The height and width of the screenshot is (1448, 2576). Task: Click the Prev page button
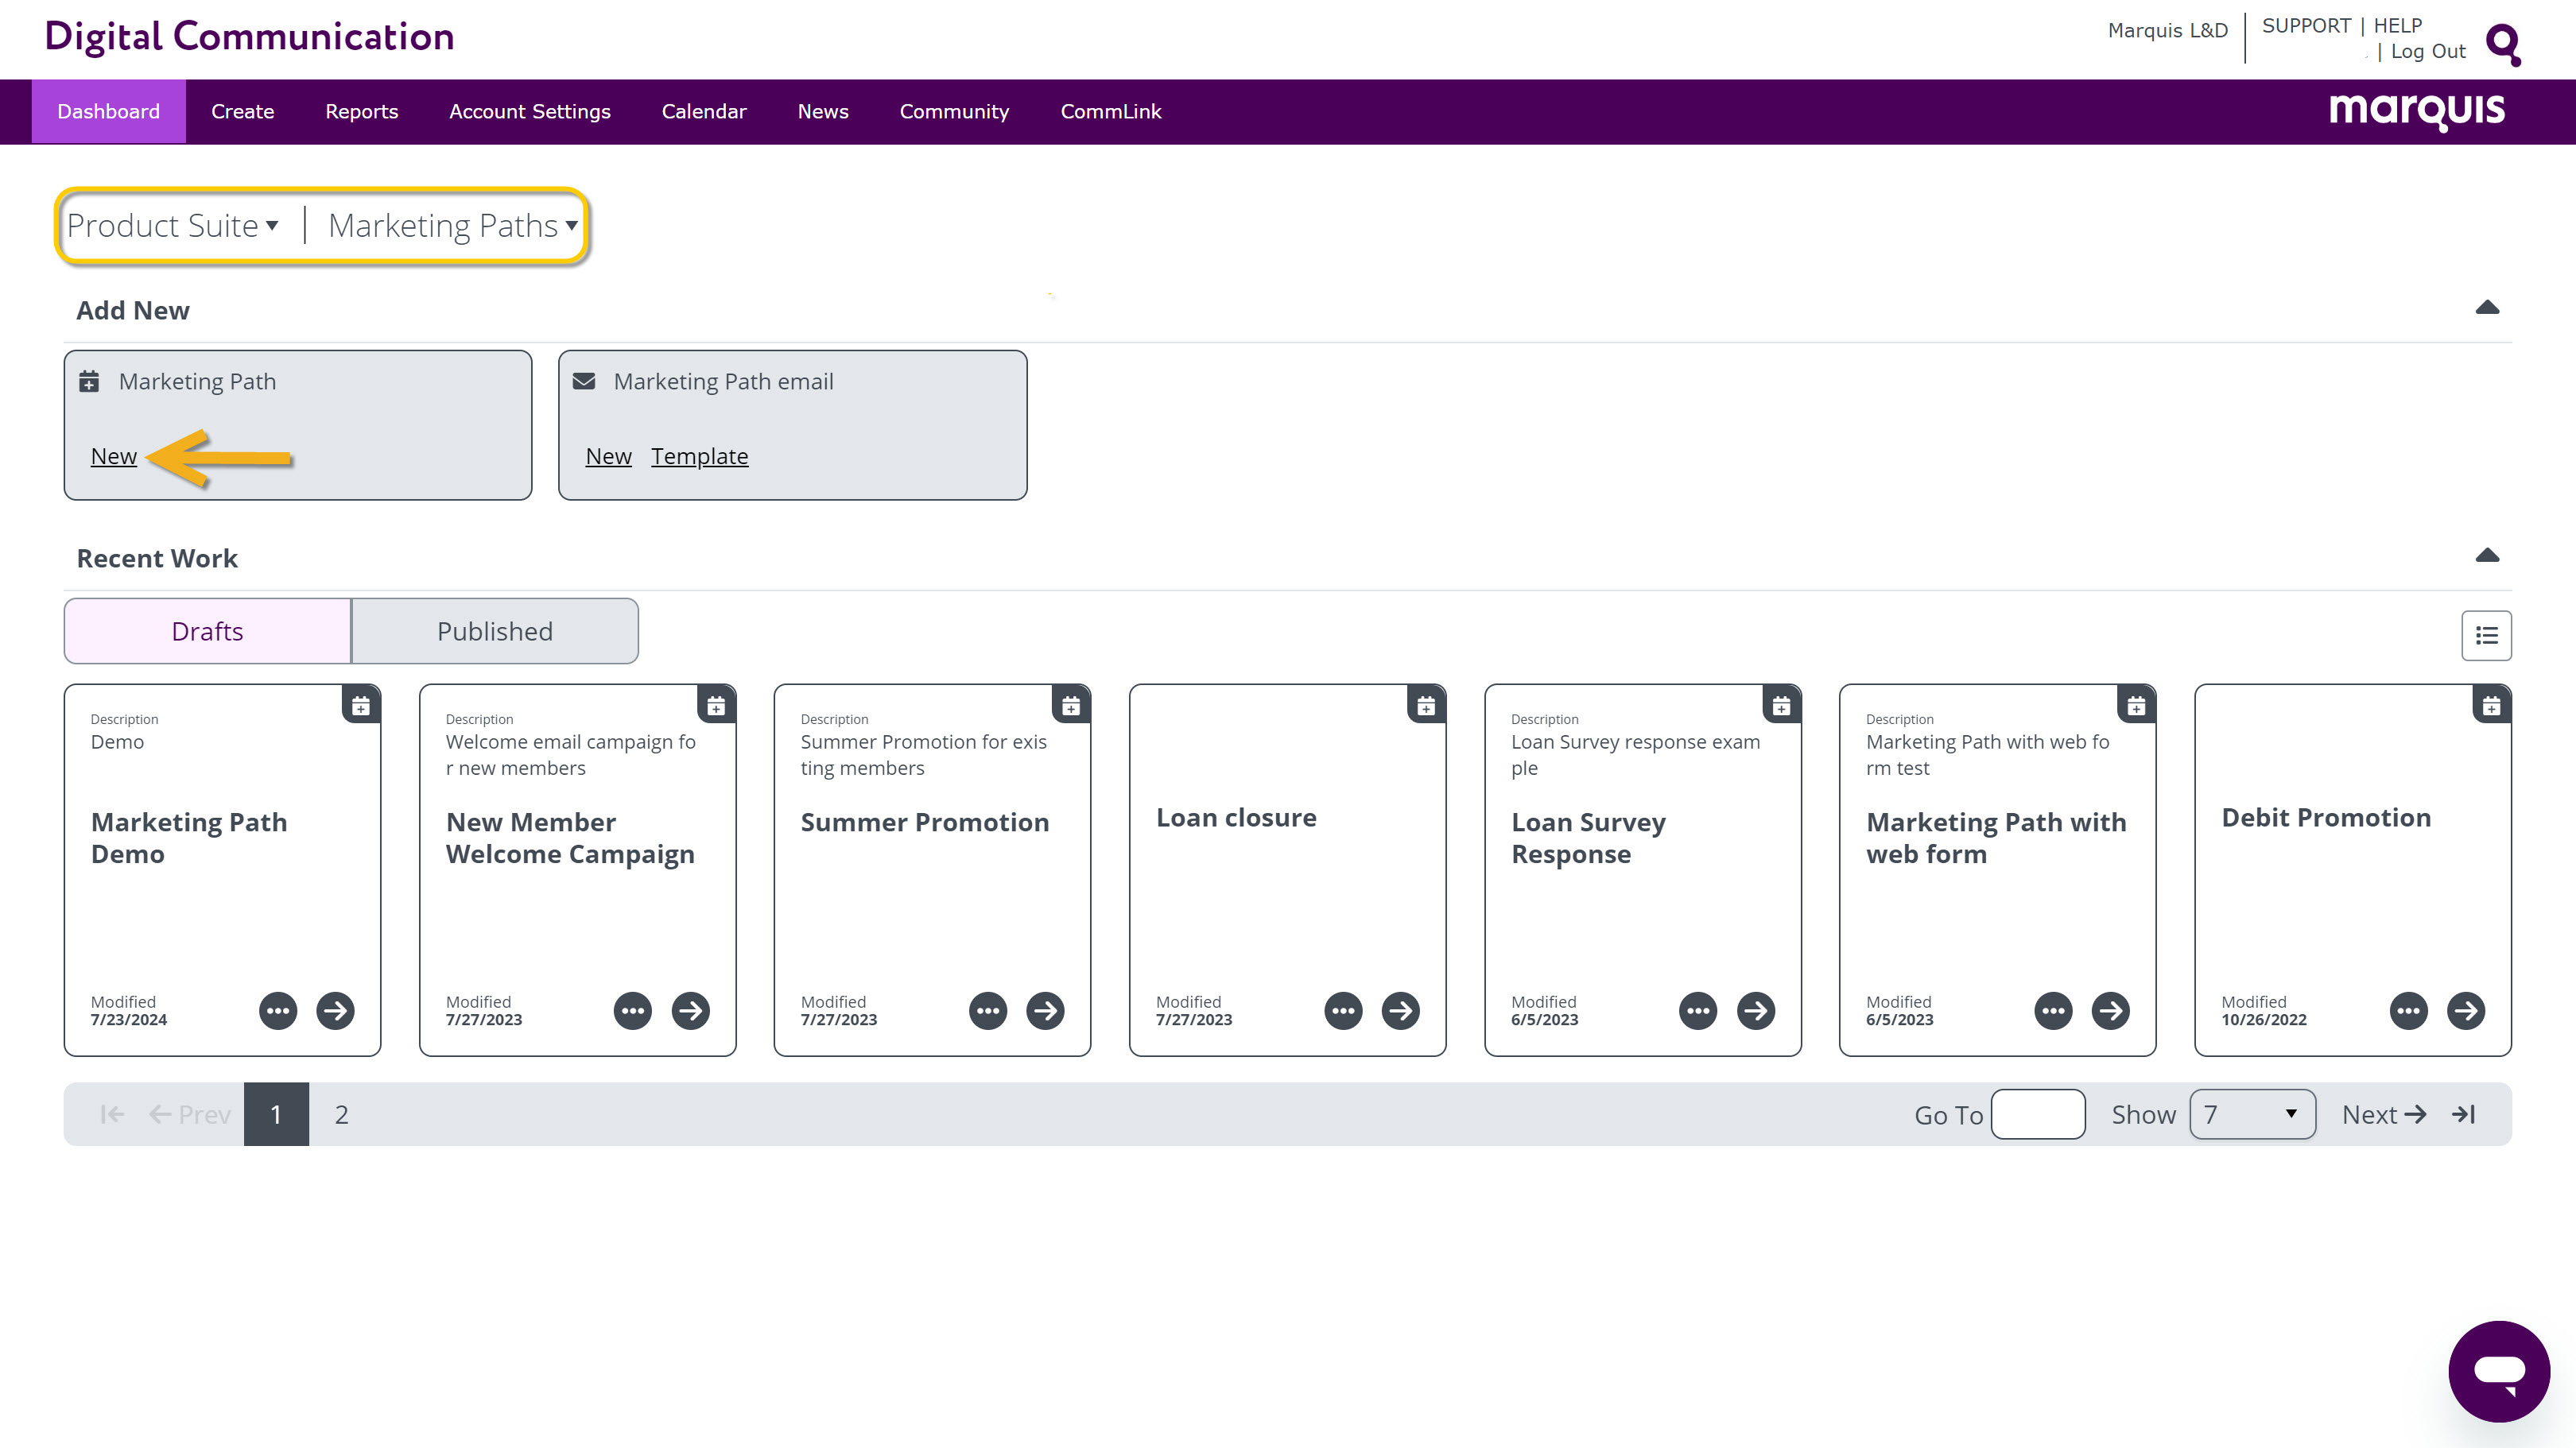[189, 1114]
